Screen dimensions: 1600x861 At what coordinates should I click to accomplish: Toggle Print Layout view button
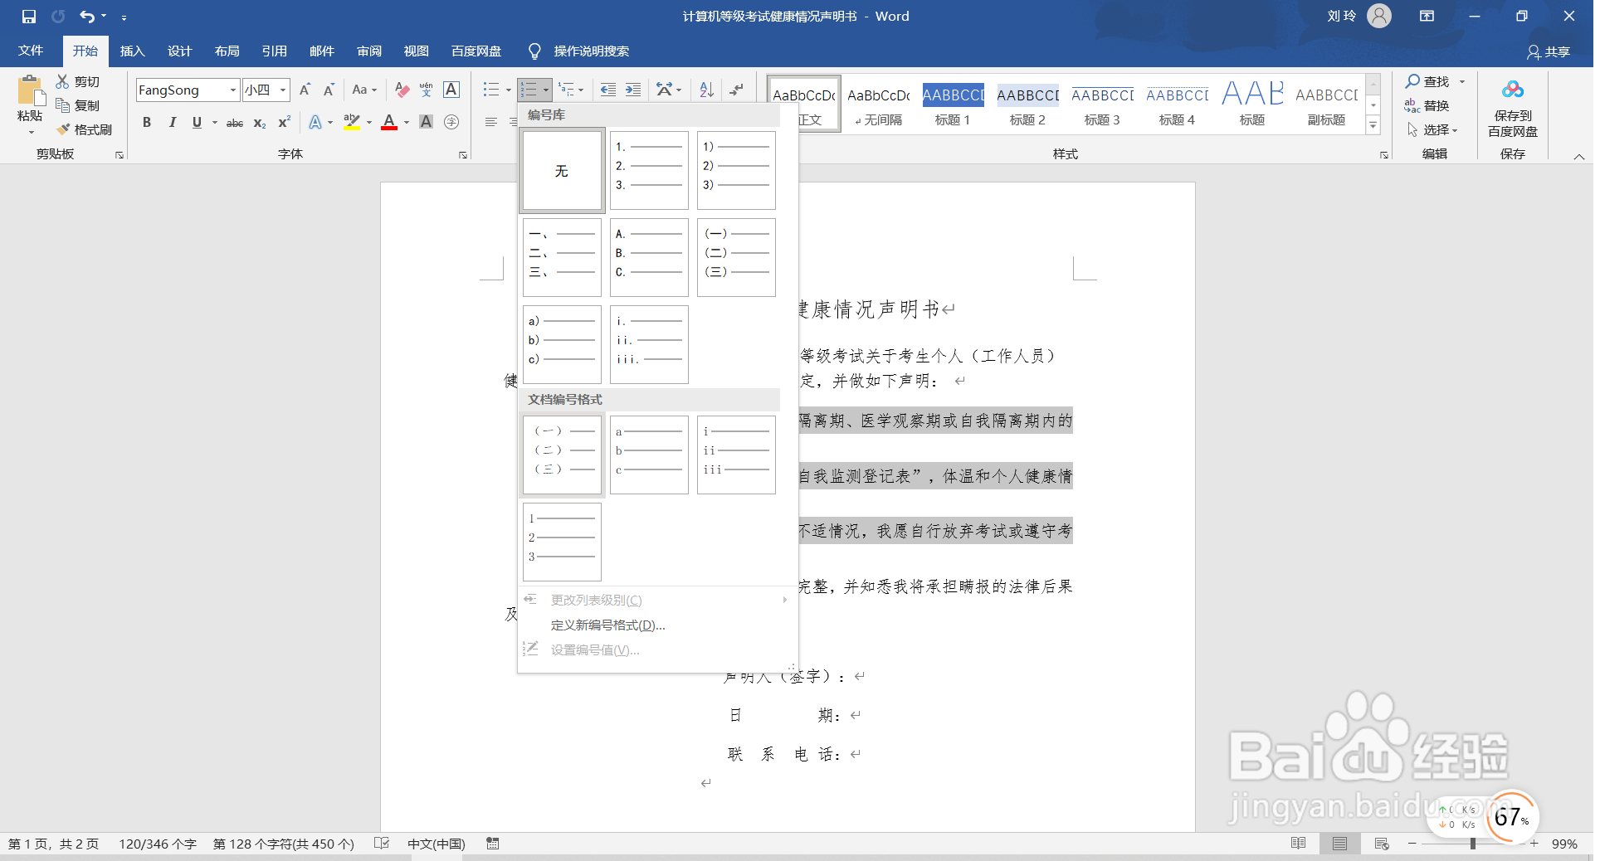click(x=1339, y=844)
